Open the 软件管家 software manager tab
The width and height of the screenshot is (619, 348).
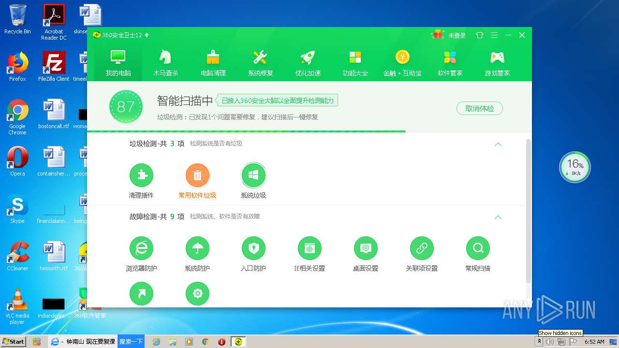tap(450, 63)
